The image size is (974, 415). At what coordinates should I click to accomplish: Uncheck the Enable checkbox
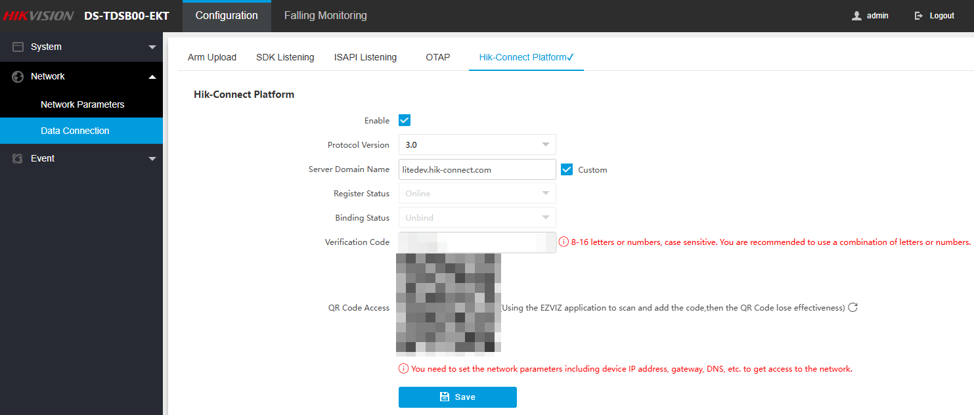(405, 120)
